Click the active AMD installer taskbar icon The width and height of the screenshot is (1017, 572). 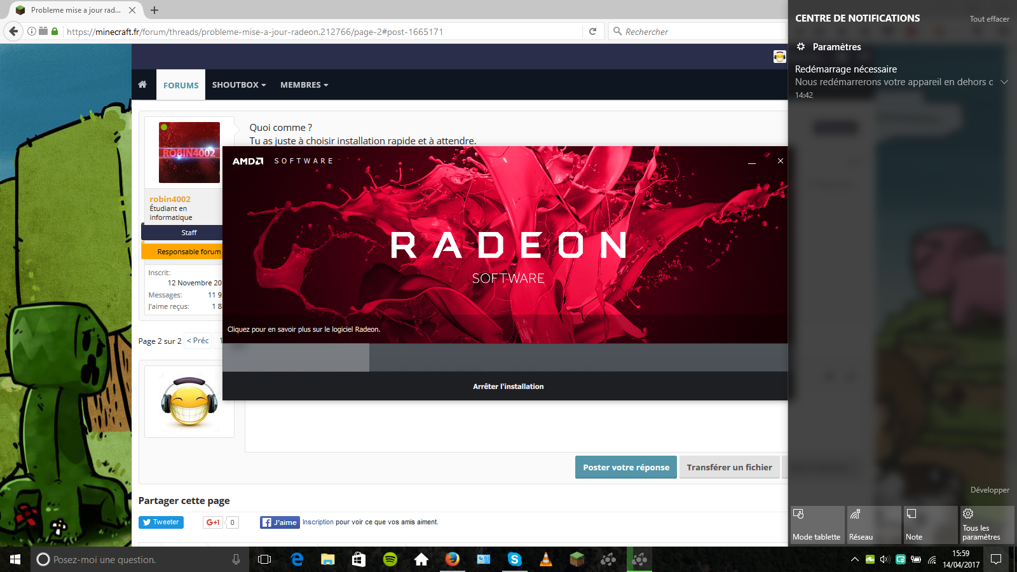coord(639,559)
